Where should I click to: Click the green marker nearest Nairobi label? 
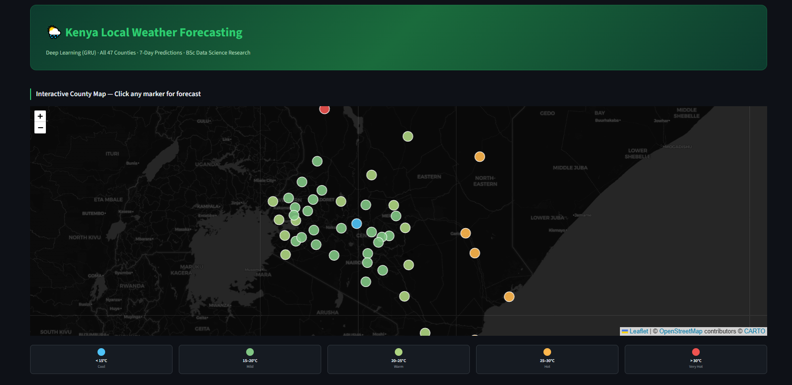(x=367, y=263)
